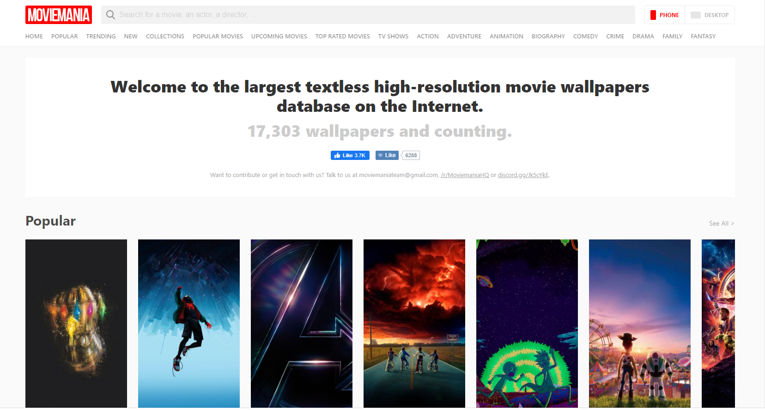This screenshot has width=765, height=410.
Task: Focus the movie search field
Action: [368, 15]
